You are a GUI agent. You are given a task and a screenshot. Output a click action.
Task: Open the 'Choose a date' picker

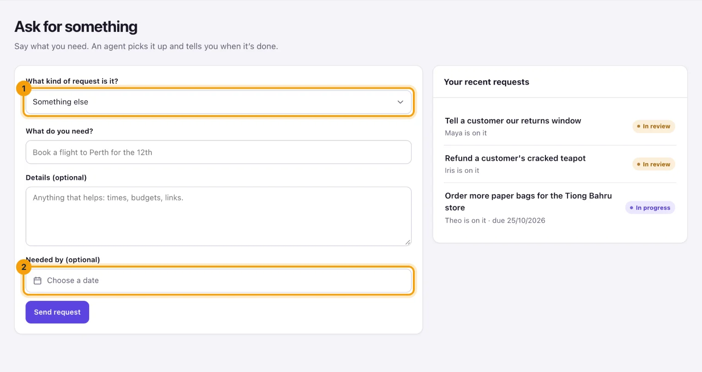(218, 281)
